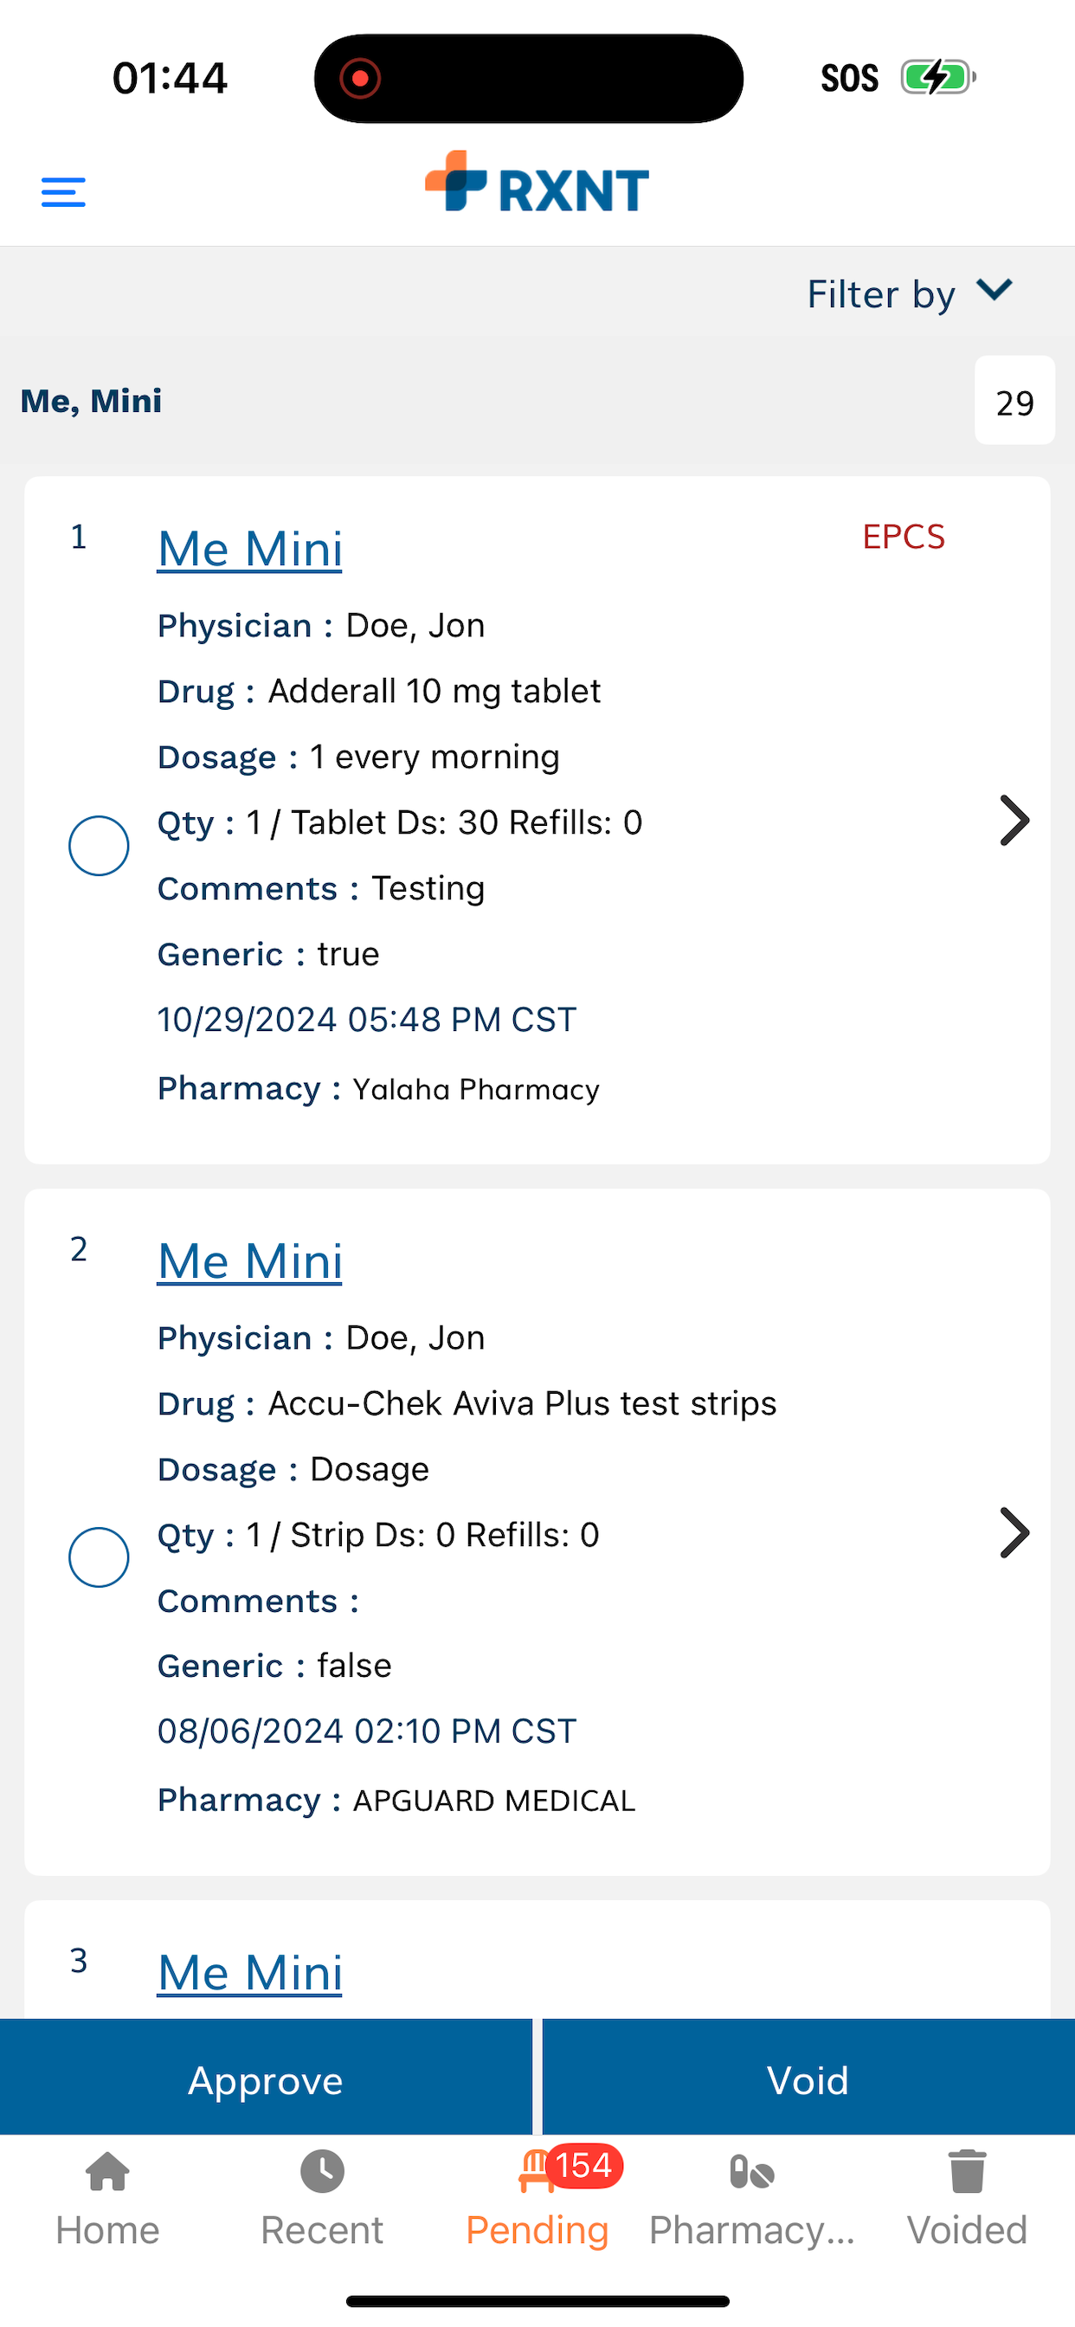Viewport: 1075px width, 2327px height.
Task: Tap the Voided trash icon
Action: [967, 2172]
